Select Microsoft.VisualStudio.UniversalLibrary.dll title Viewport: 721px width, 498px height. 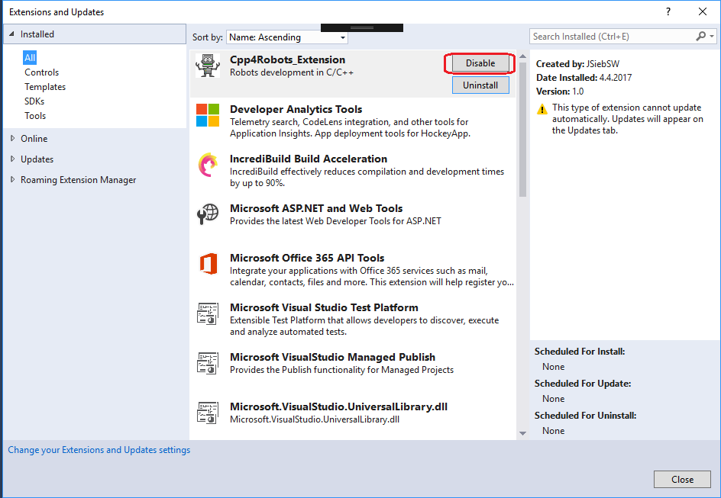click(339, 406)
